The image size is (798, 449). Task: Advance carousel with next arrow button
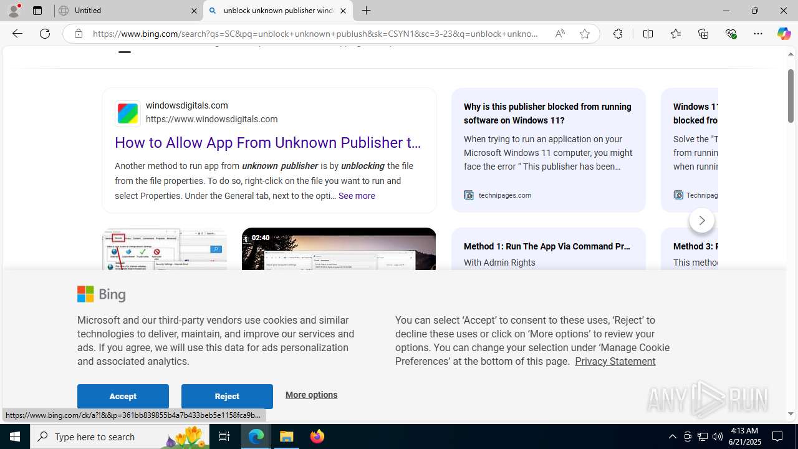coord(702,220)
